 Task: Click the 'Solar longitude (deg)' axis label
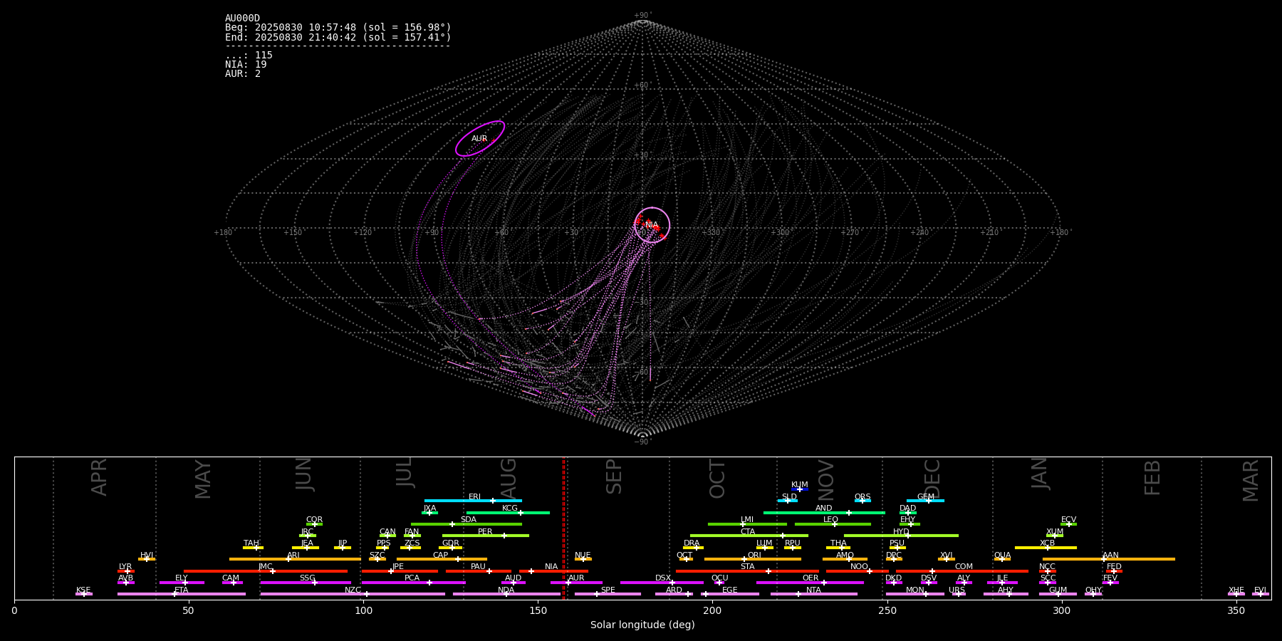click(642, 625)
